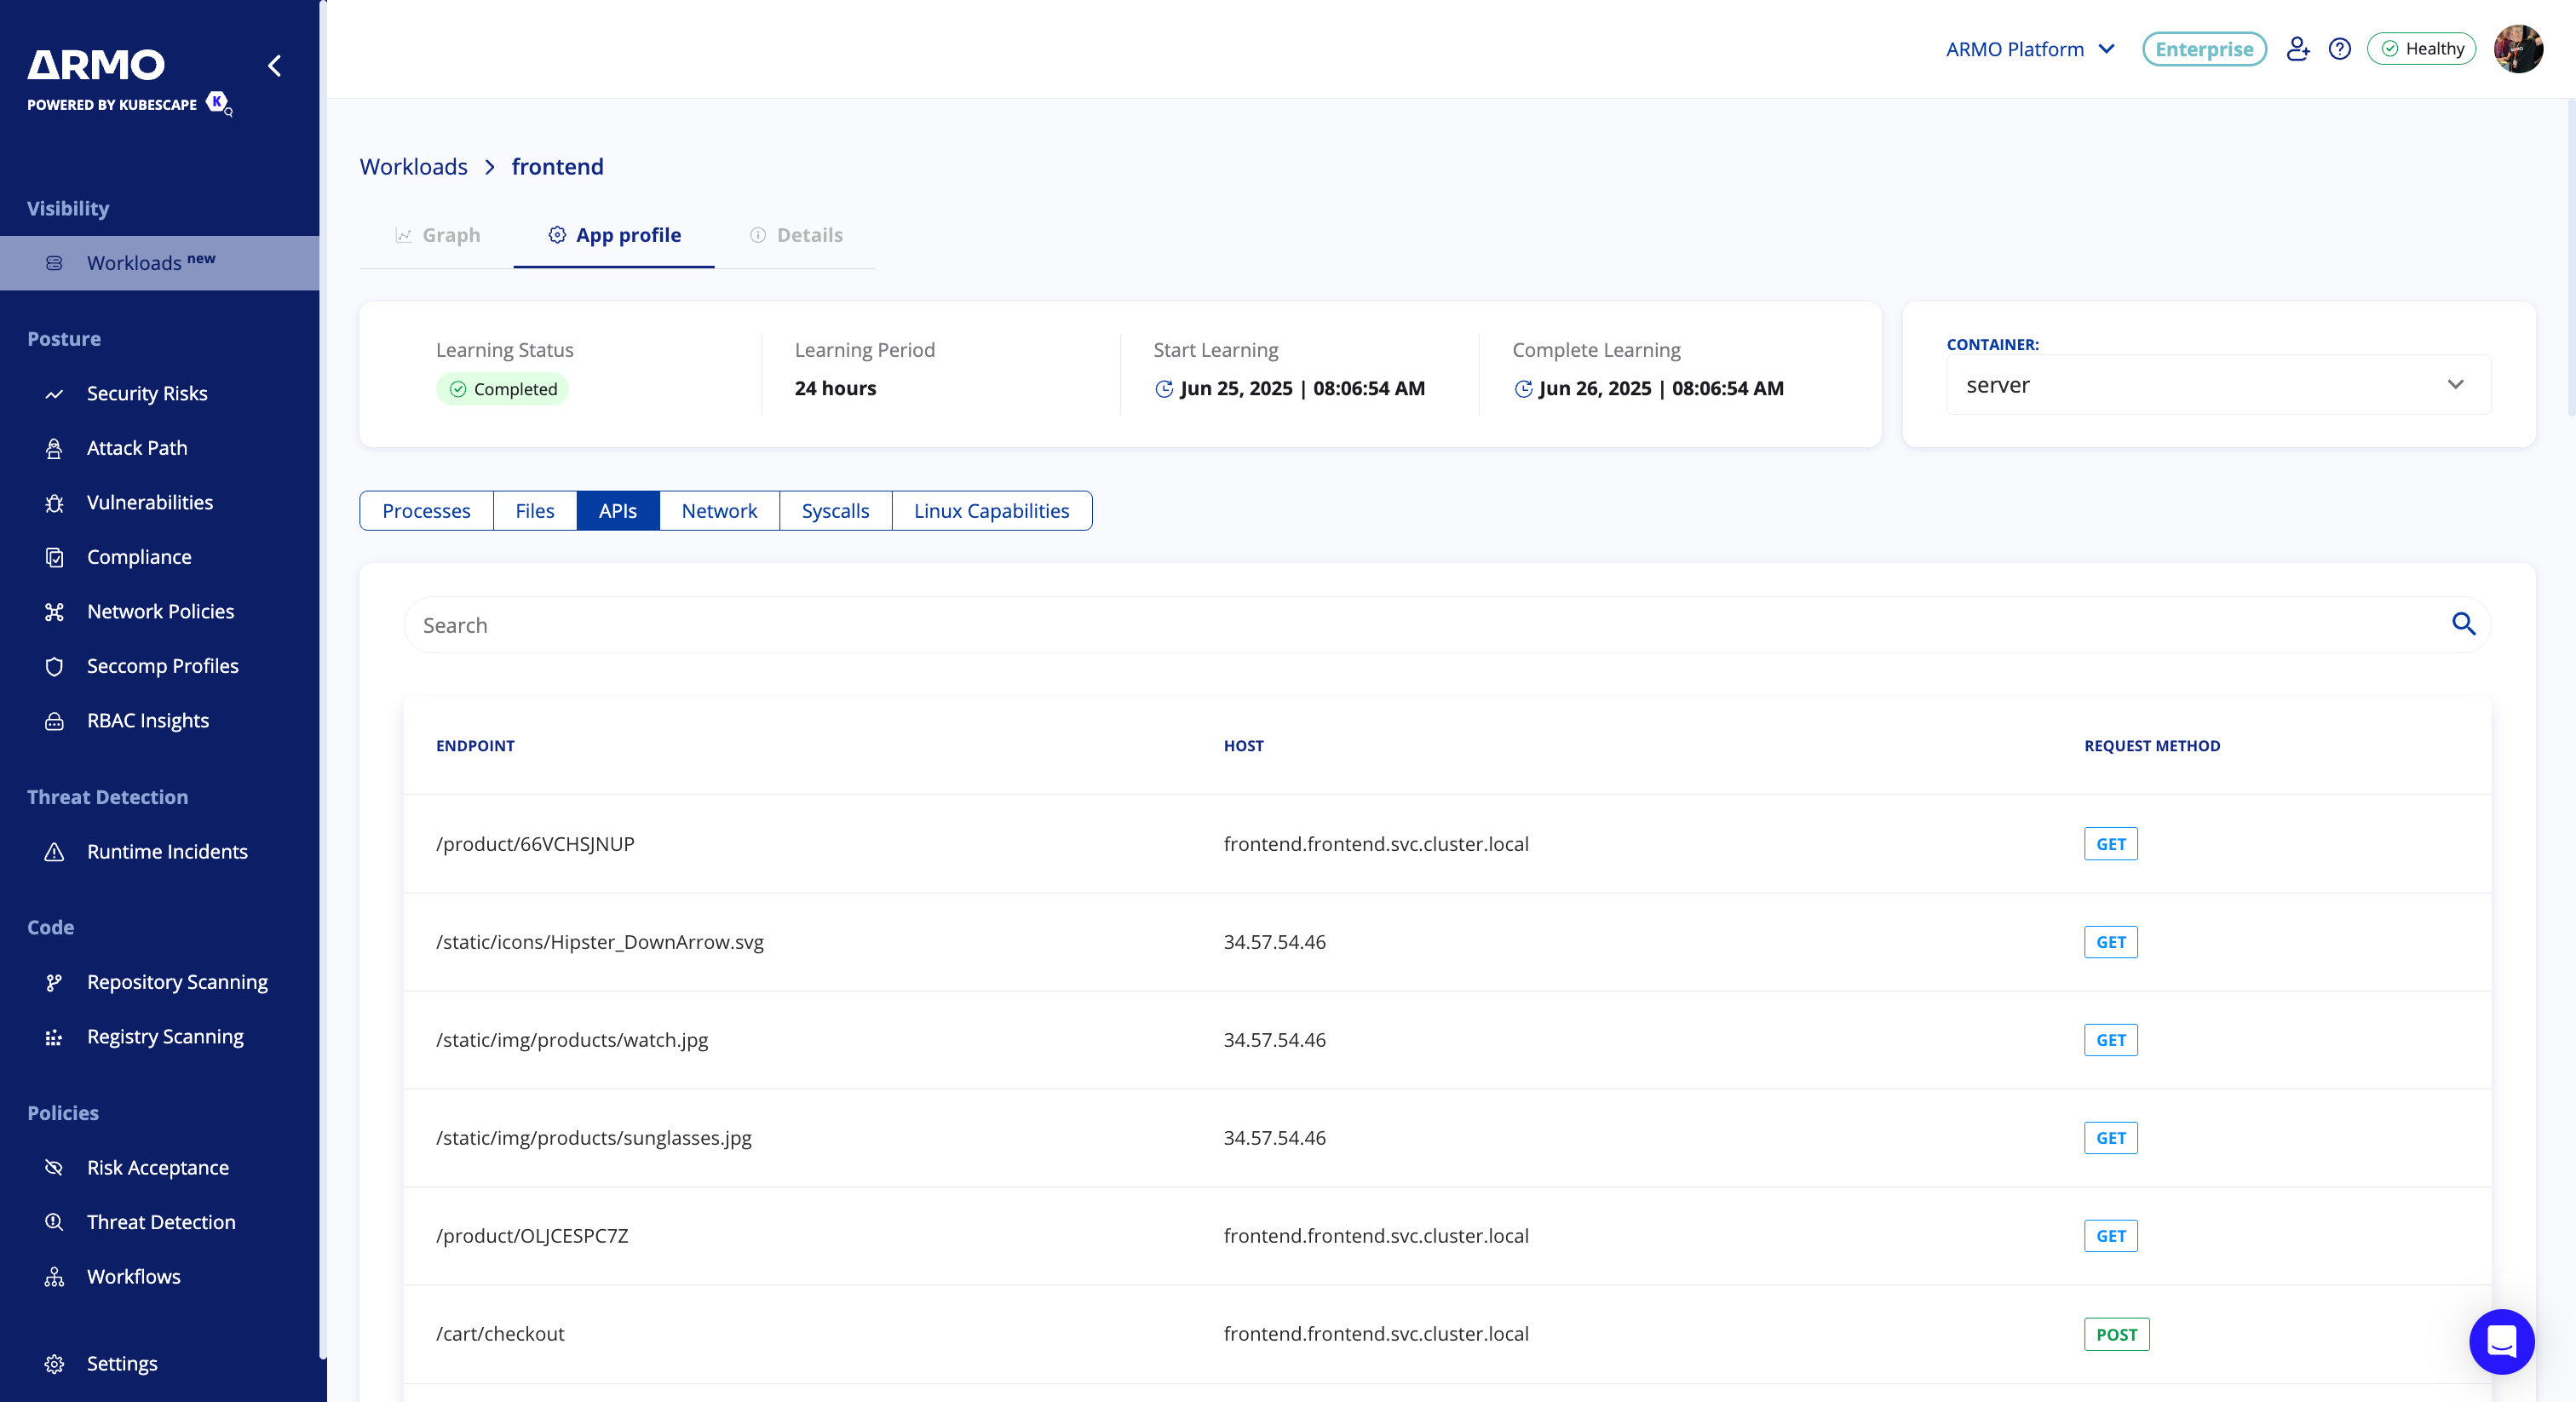Open the Linux Capabilities tab
The height and width of the screenshot is (1402, 2576).
pos(991,511)
